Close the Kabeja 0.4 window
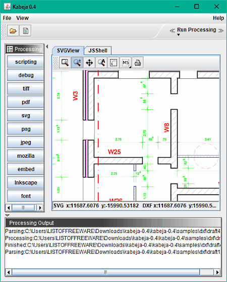 216,7
